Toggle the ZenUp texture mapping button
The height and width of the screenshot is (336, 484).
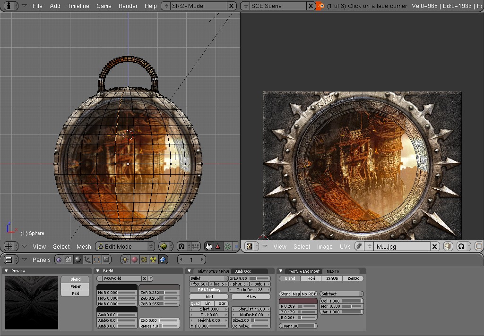332,278
